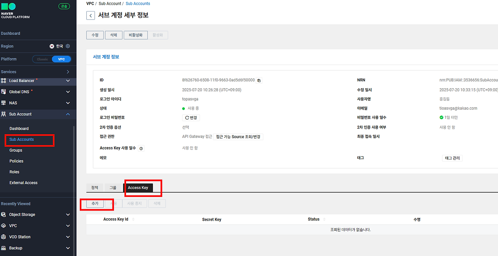Click the email tioasvga@kakao.com

coord(458,108)
